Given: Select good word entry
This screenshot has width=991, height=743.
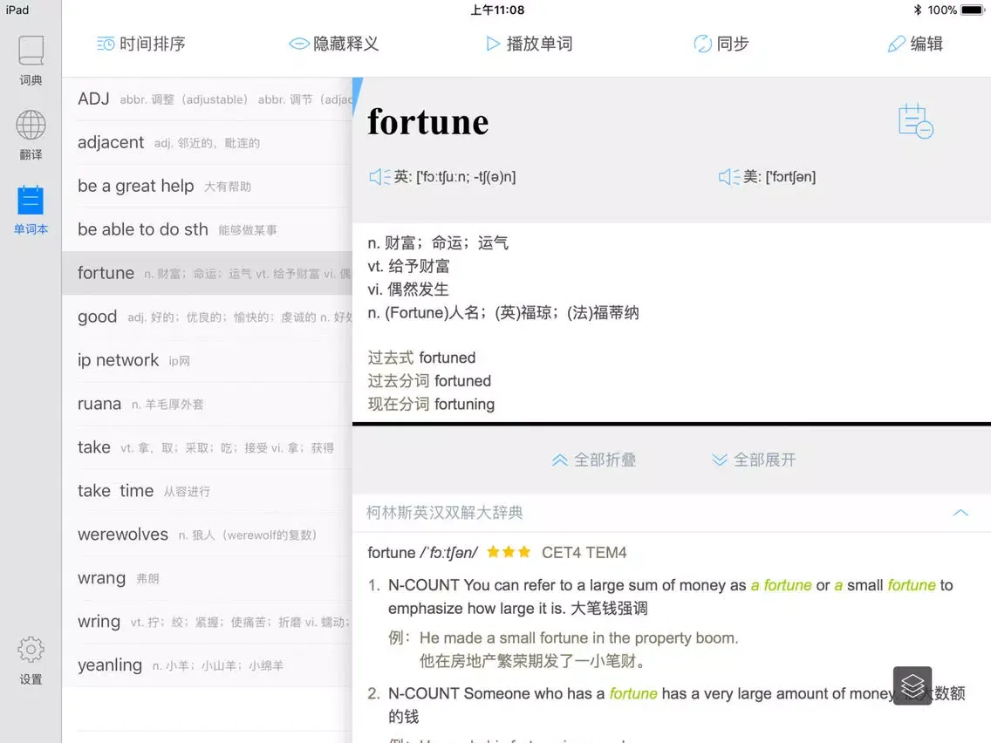Looking at the screenshot, I should pos(208,317).
